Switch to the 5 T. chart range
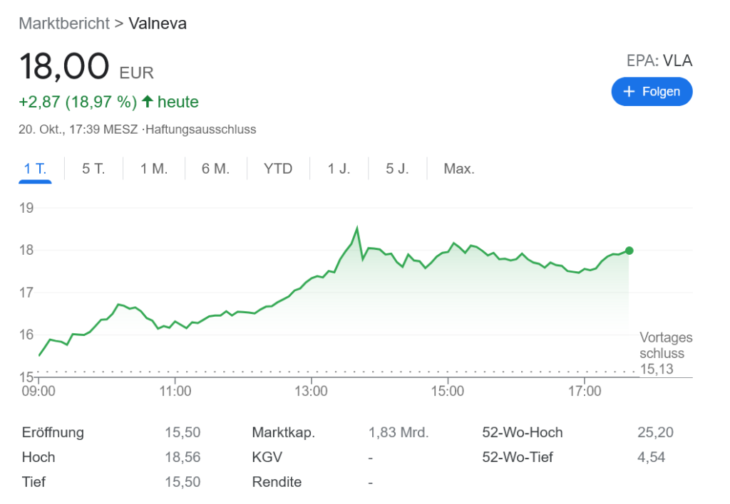The height and width of the screenshot is (504, 730). [x=93, y=169]
